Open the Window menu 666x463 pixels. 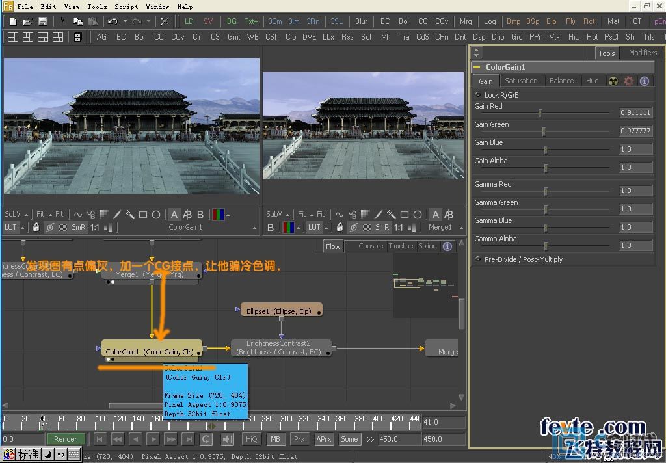coord(157,7)
